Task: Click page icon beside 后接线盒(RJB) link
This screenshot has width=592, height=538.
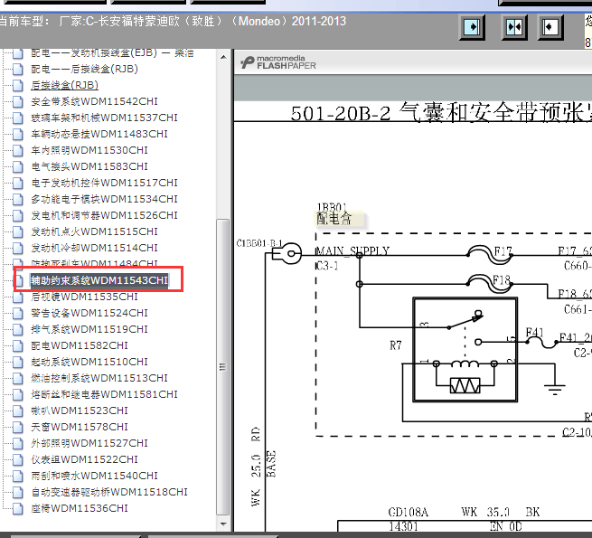Action: click(x=18, y=85)
